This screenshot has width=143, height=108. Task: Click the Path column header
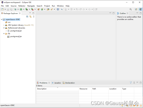tap(100, 89)
